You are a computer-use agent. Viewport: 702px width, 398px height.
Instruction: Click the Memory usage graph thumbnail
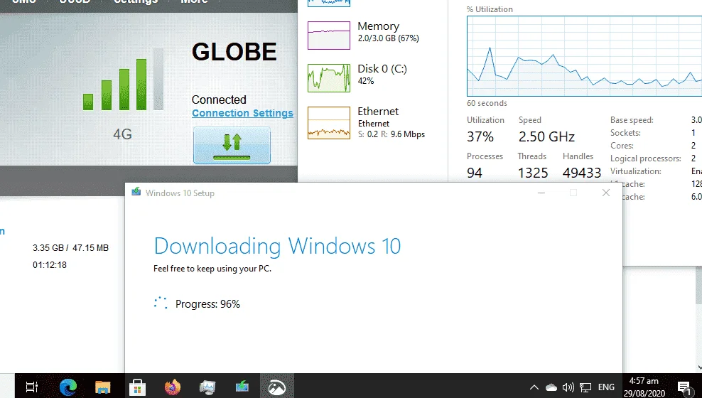point(329,36)
